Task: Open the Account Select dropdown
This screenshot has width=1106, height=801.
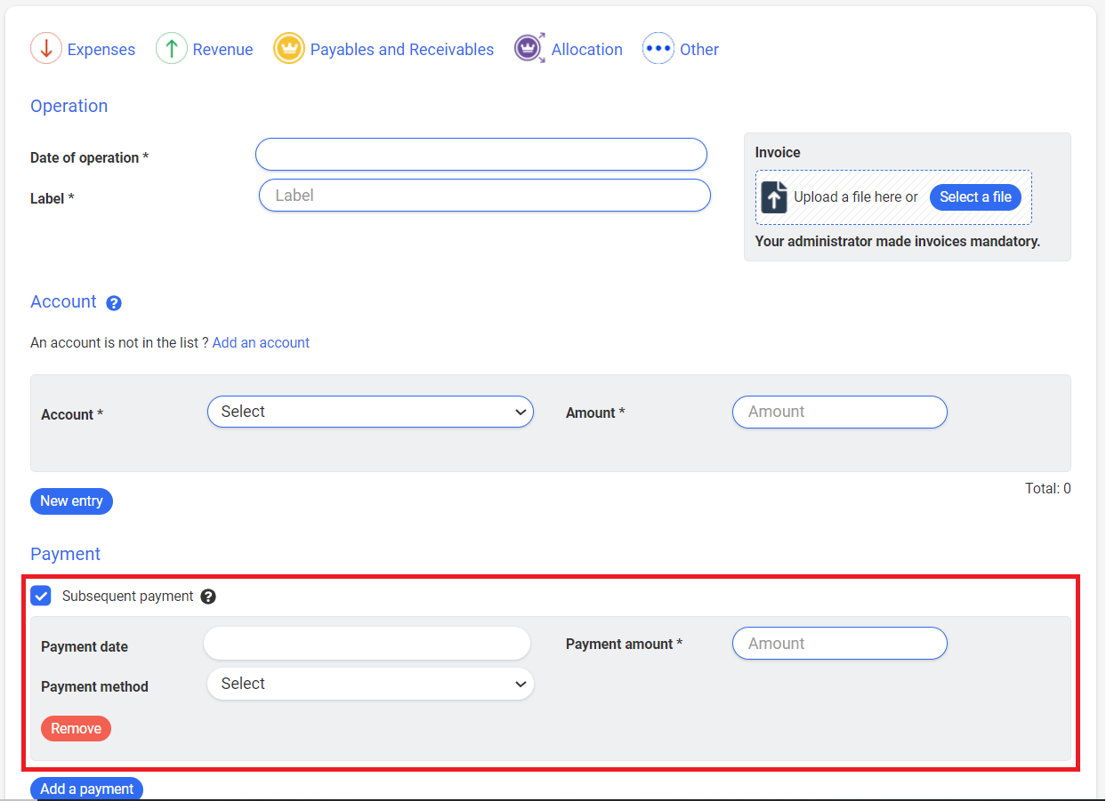Action: (370, 412)
